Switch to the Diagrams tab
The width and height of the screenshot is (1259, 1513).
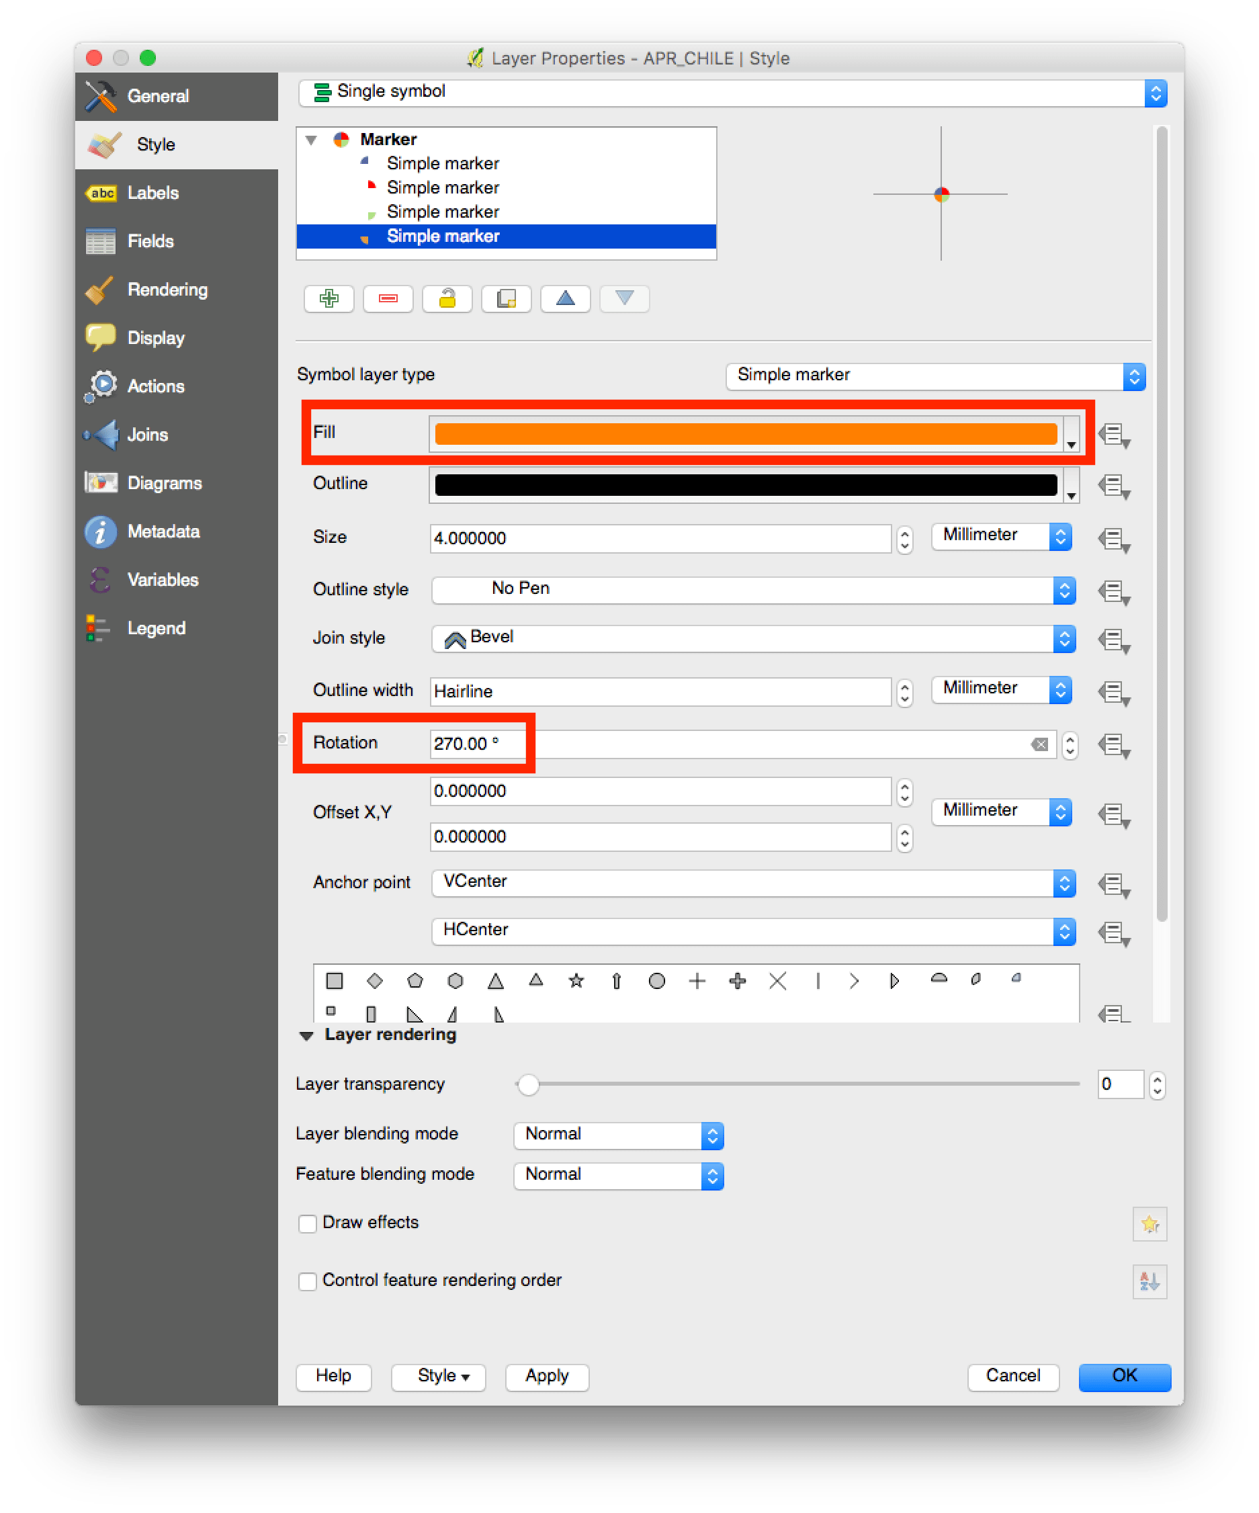[177, 482]
